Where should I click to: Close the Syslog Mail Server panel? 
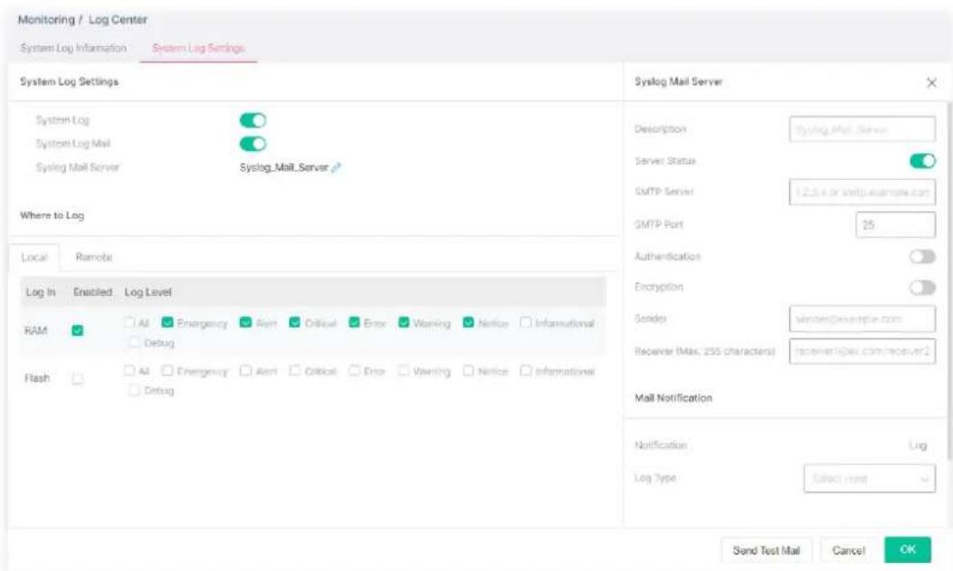click(931, 82)
